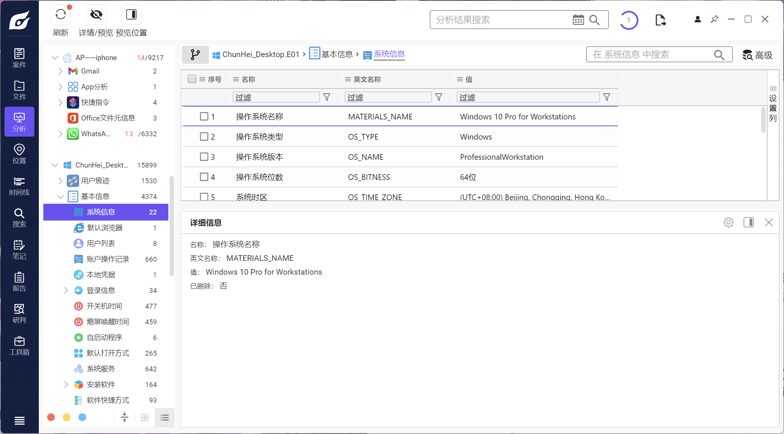
Task: Open 位置 in the left sidebar
Action: [x=19, y=154]
